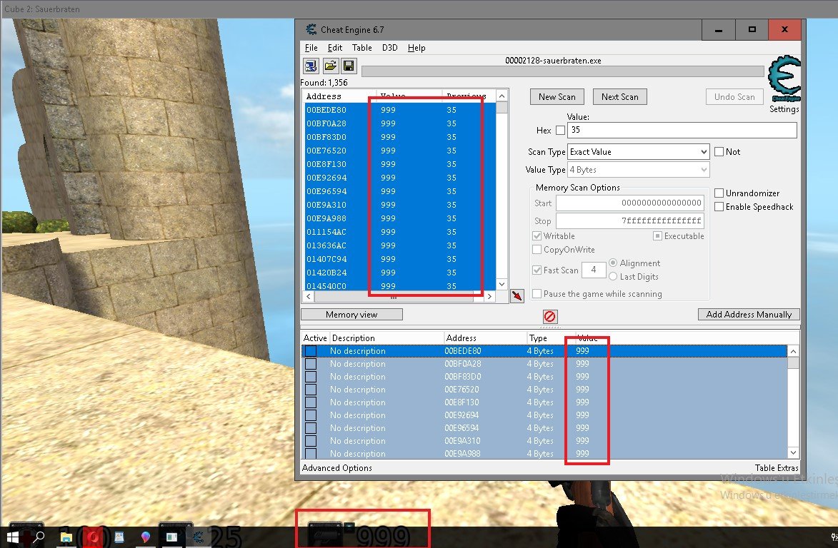Click the document app icon in taskbar
Screen dimensions: 838x548
tap(119, 537)
